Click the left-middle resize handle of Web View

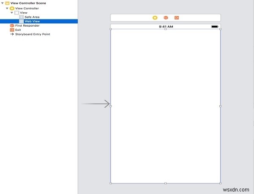pos(110,106)
